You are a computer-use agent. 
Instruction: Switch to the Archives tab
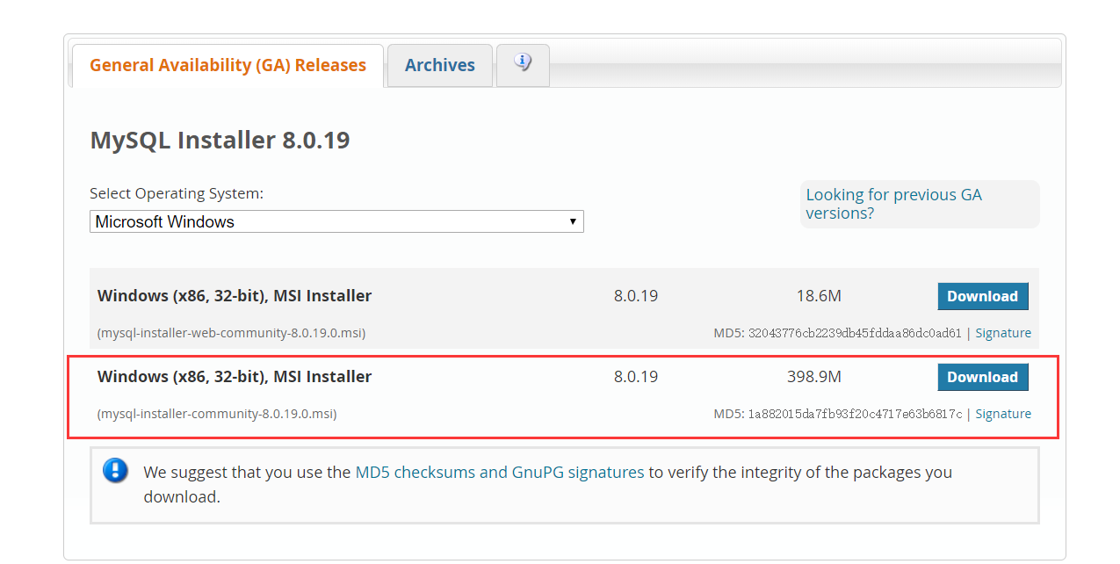[x=439, y=65]
